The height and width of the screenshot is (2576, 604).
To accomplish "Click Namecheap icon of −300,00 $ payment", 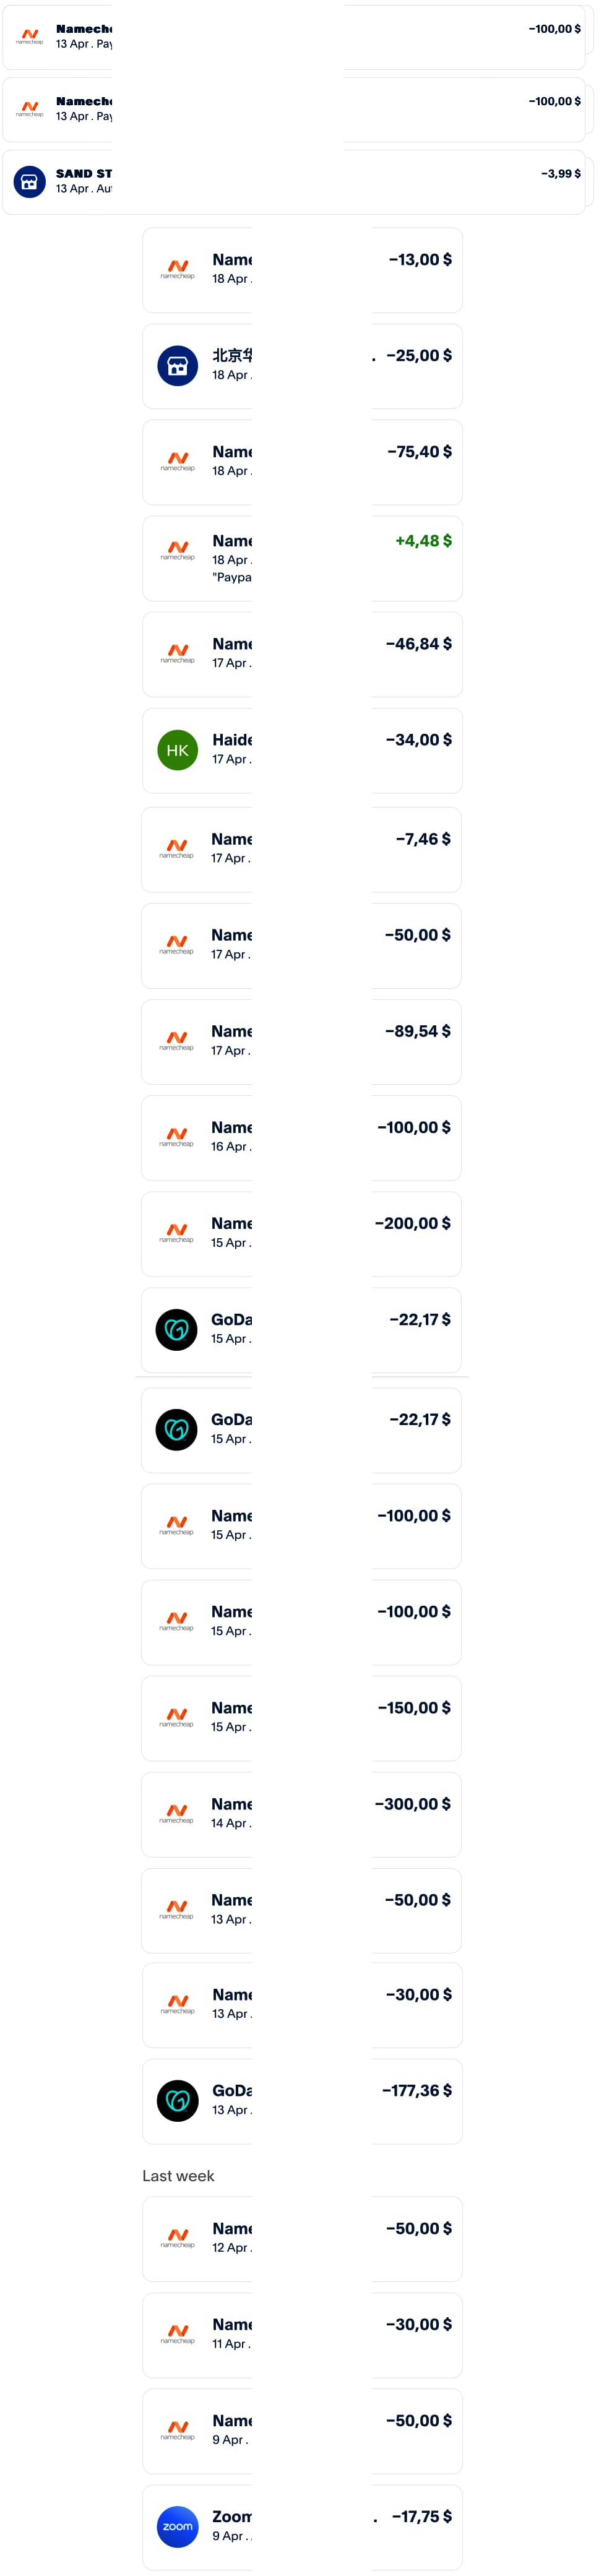I will [x=177, y=1813].
